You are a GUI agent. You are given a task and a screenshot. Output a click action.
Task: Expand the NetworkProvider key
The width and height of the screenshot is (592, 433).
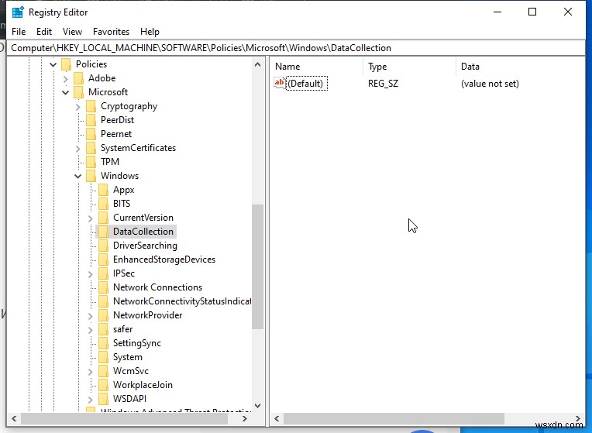coord(90,316)
